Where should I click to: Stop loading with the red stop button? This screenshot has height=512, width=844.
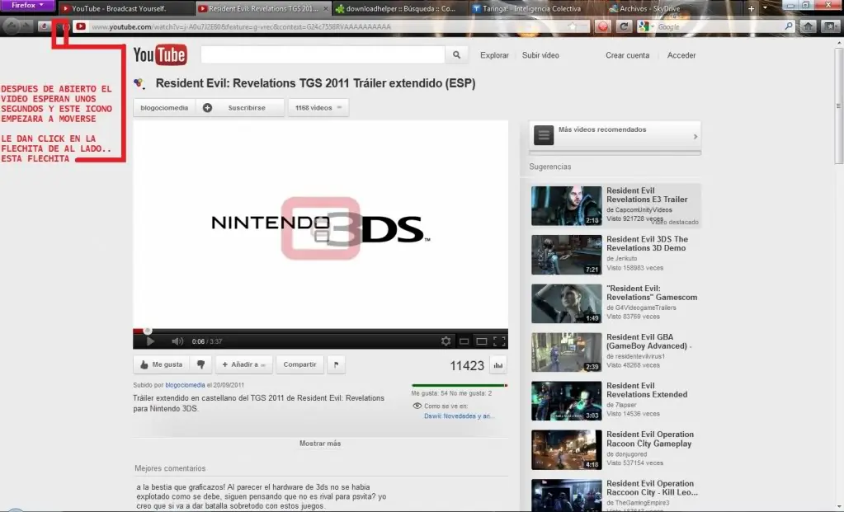tap(603, 26)
